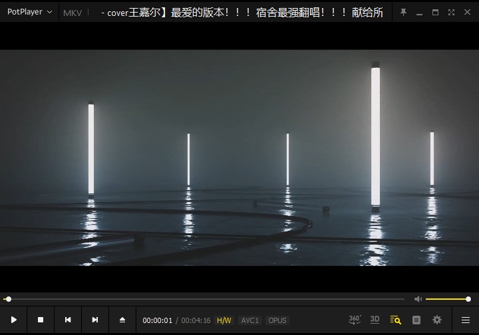Open the control panel gear icon
The height and width of the screenshot is (335, 479).
point(437,320)
